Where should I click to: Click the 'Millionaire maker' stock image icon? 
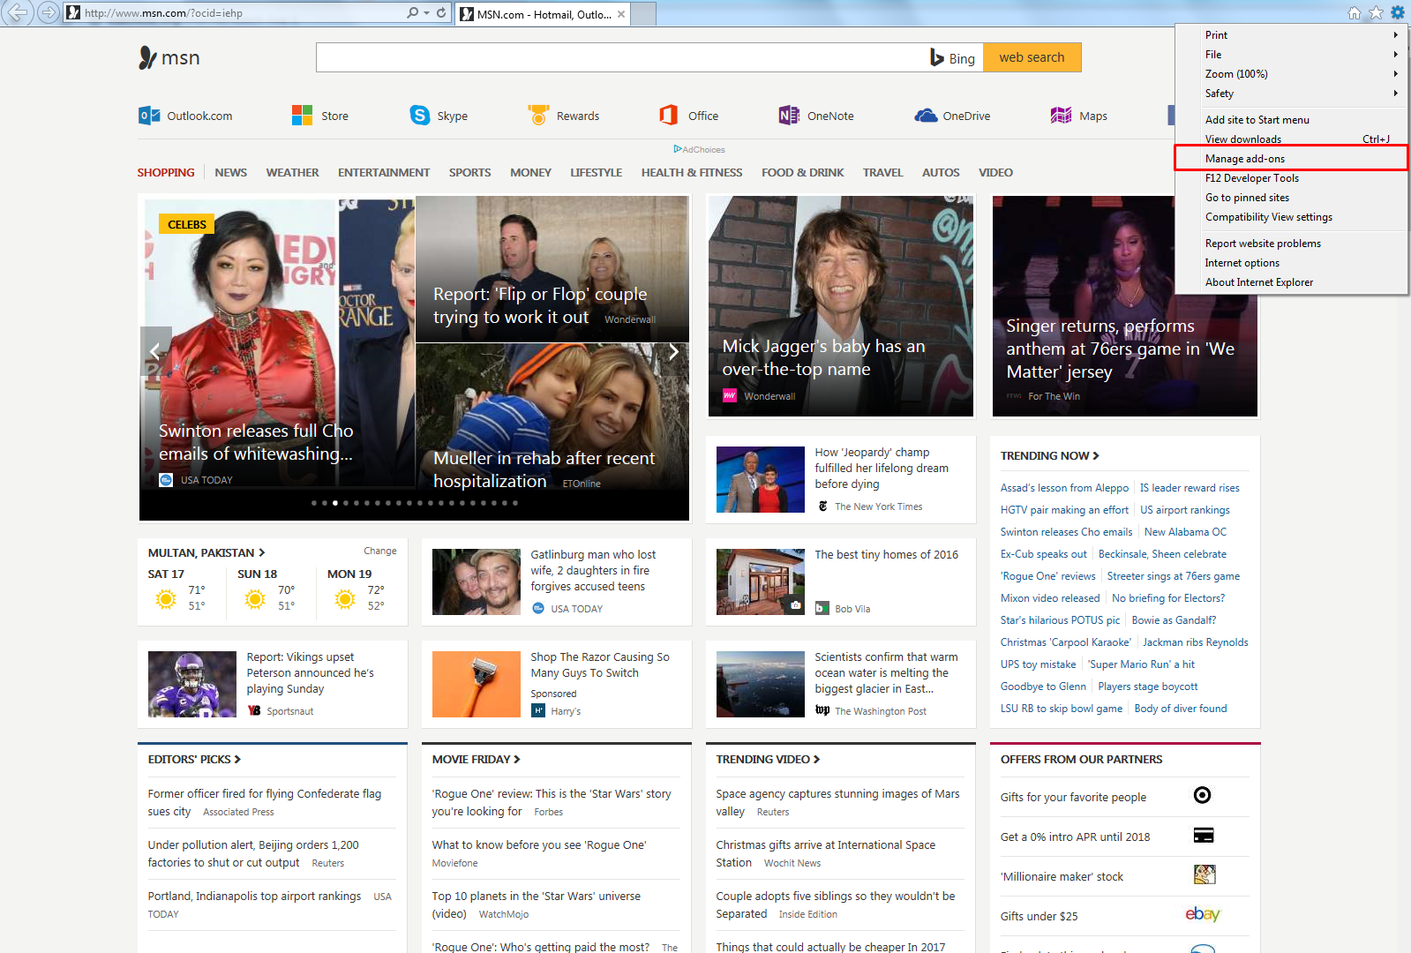pos(1205,874)
